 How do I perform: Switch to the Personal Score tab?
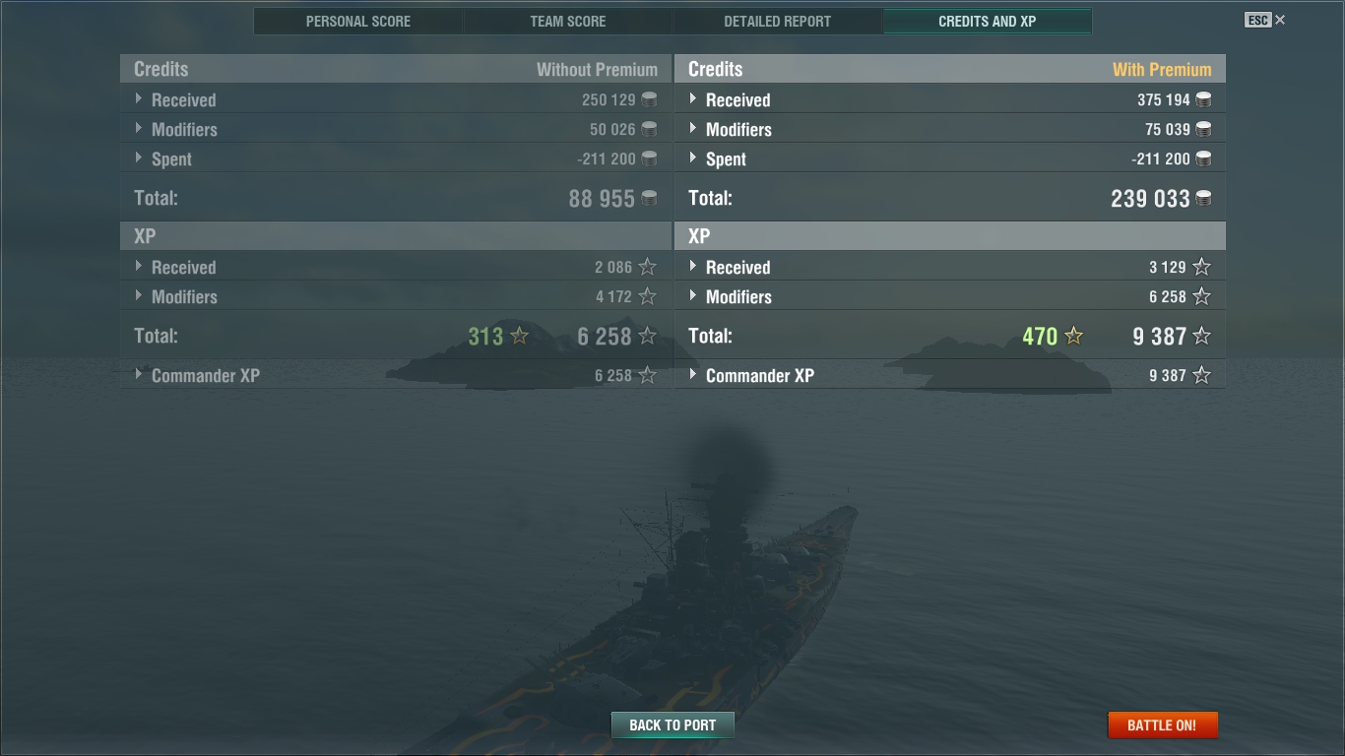pyautogui.click(x=358, y=21)
